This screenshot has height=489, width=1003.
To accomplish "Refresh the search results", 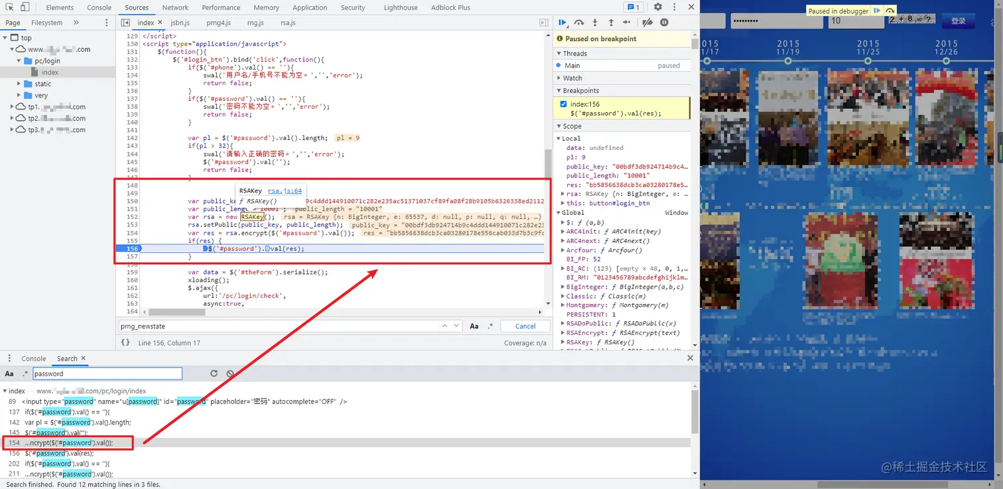I will coord(214,374).
